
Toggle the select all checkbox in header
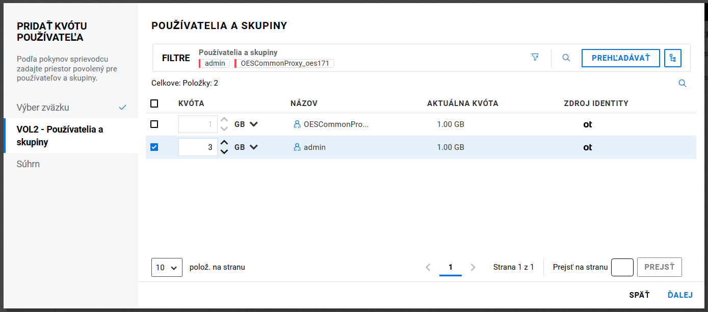pos(154,103)
